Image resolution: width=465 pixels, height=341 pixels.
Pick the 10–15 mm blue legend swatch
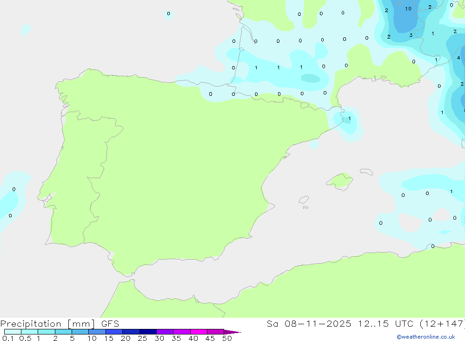[97, 332]
